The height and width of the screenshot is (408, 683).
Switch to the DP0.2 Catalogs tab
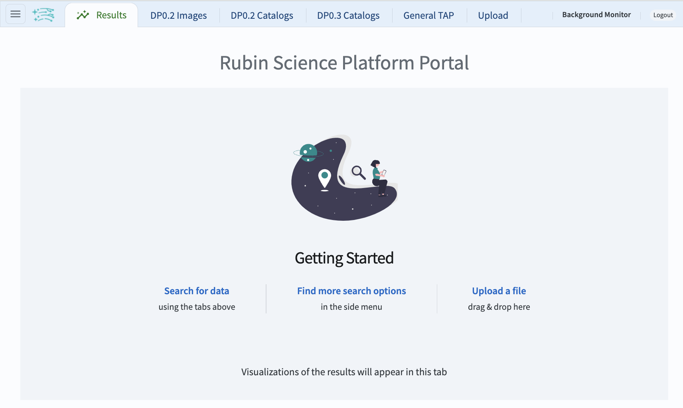(262, 15)
